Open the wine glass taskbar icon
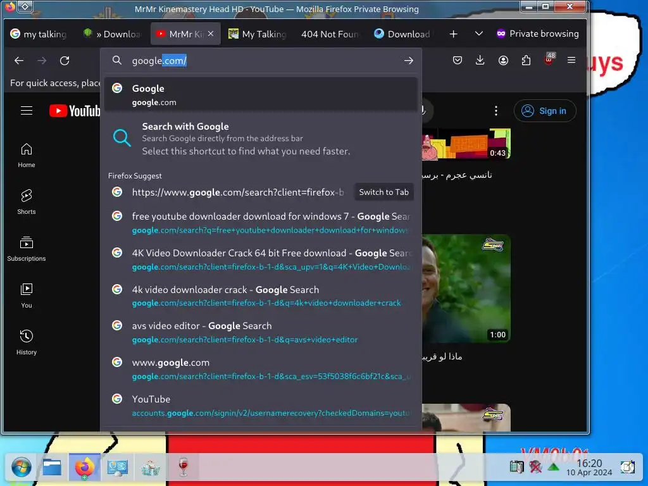 (x=184, y=467)
